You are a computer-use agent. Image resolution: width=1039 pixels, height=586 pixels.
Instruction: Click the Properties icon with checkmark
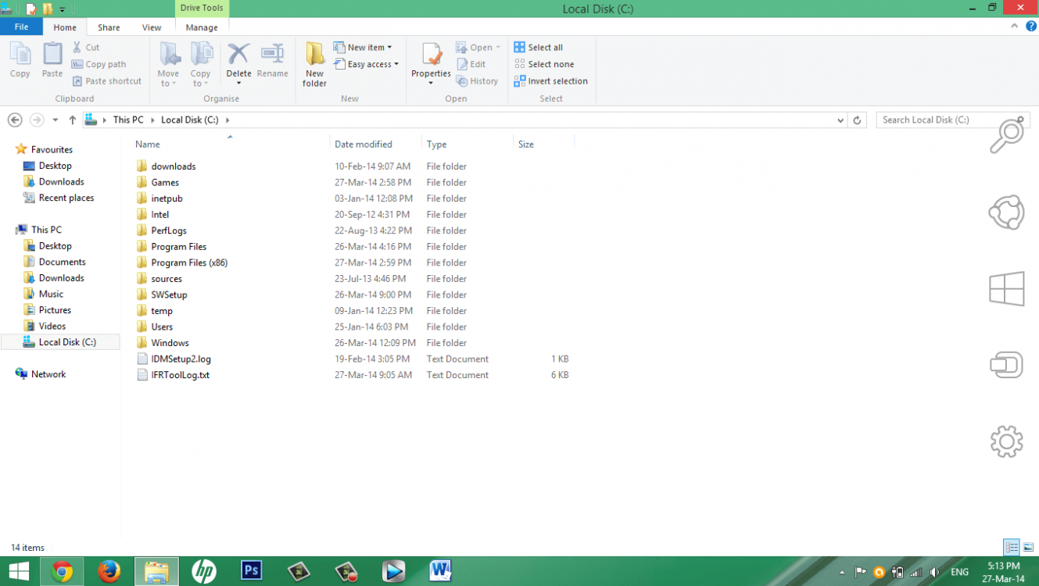[432, 55]
